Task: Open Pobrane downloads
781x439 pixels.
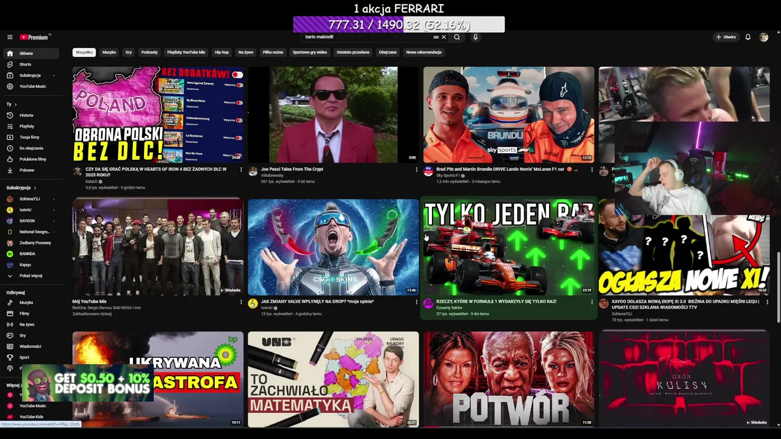Action: point(31,170)
